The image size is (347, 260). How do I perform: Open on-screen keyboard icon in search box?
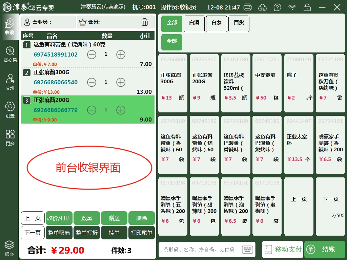[x=248, y=250]
